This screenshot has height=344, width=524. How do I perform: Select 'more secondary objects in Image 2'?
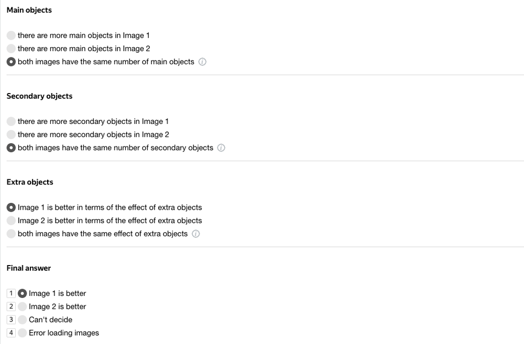(11, 134)
